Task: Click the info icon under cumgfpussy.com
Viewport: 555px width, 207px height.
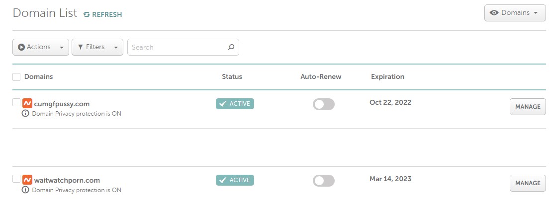Action: tap(26, 114)
